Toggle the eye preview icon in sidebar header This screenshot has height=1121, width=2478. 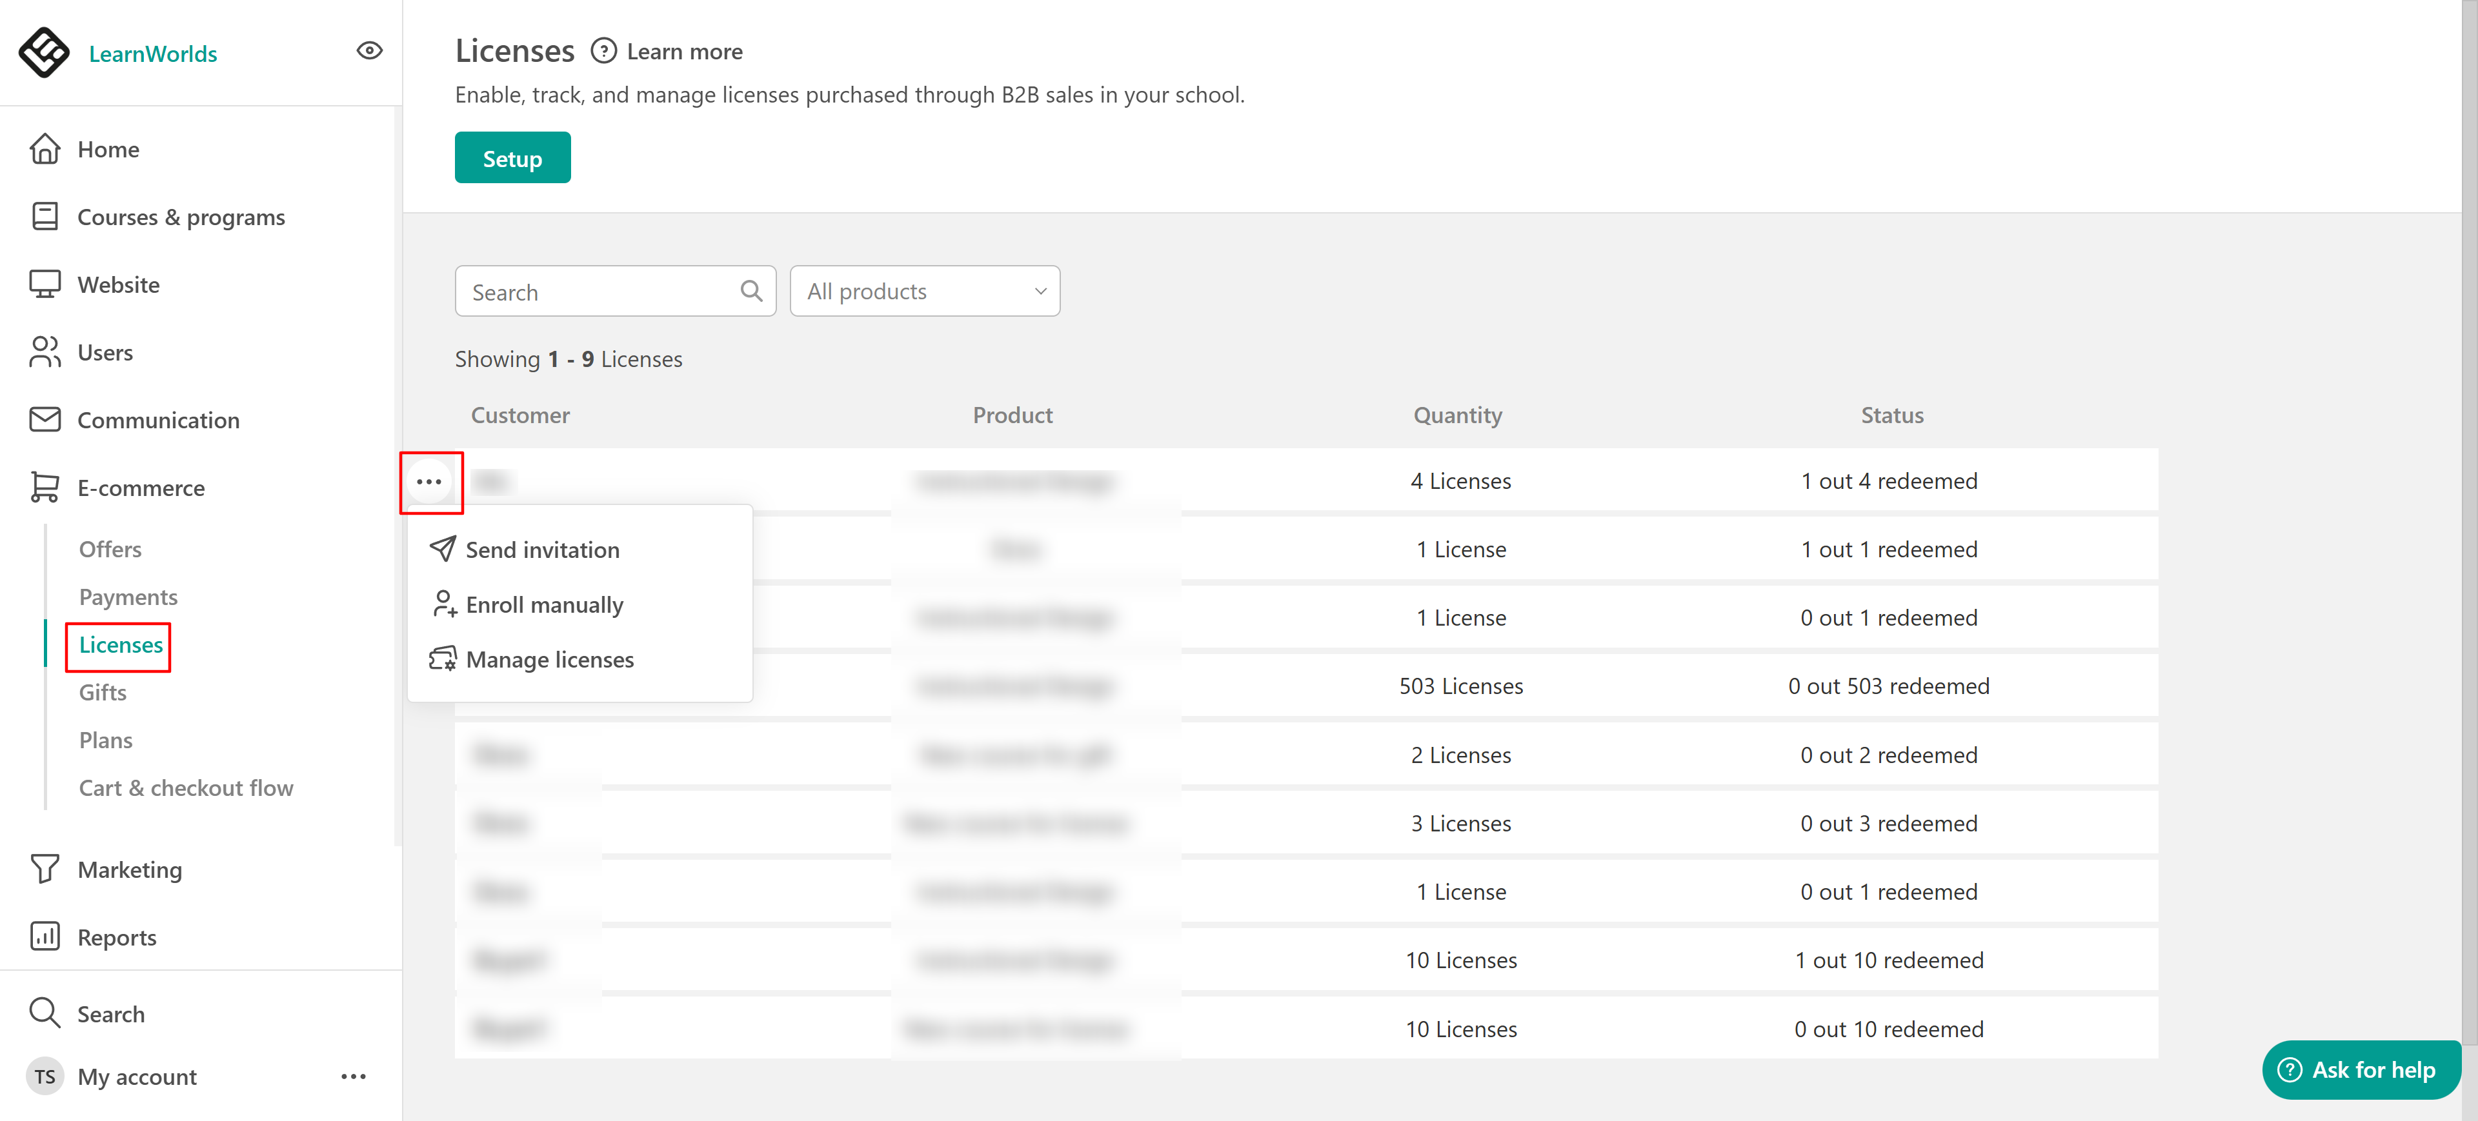369,51
